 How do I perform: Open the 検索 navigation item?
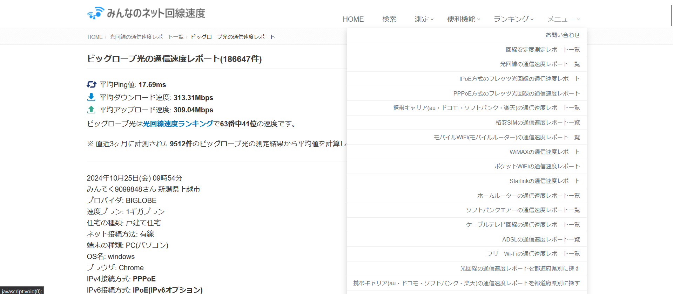pyautogui.click(x=389, y=19)
